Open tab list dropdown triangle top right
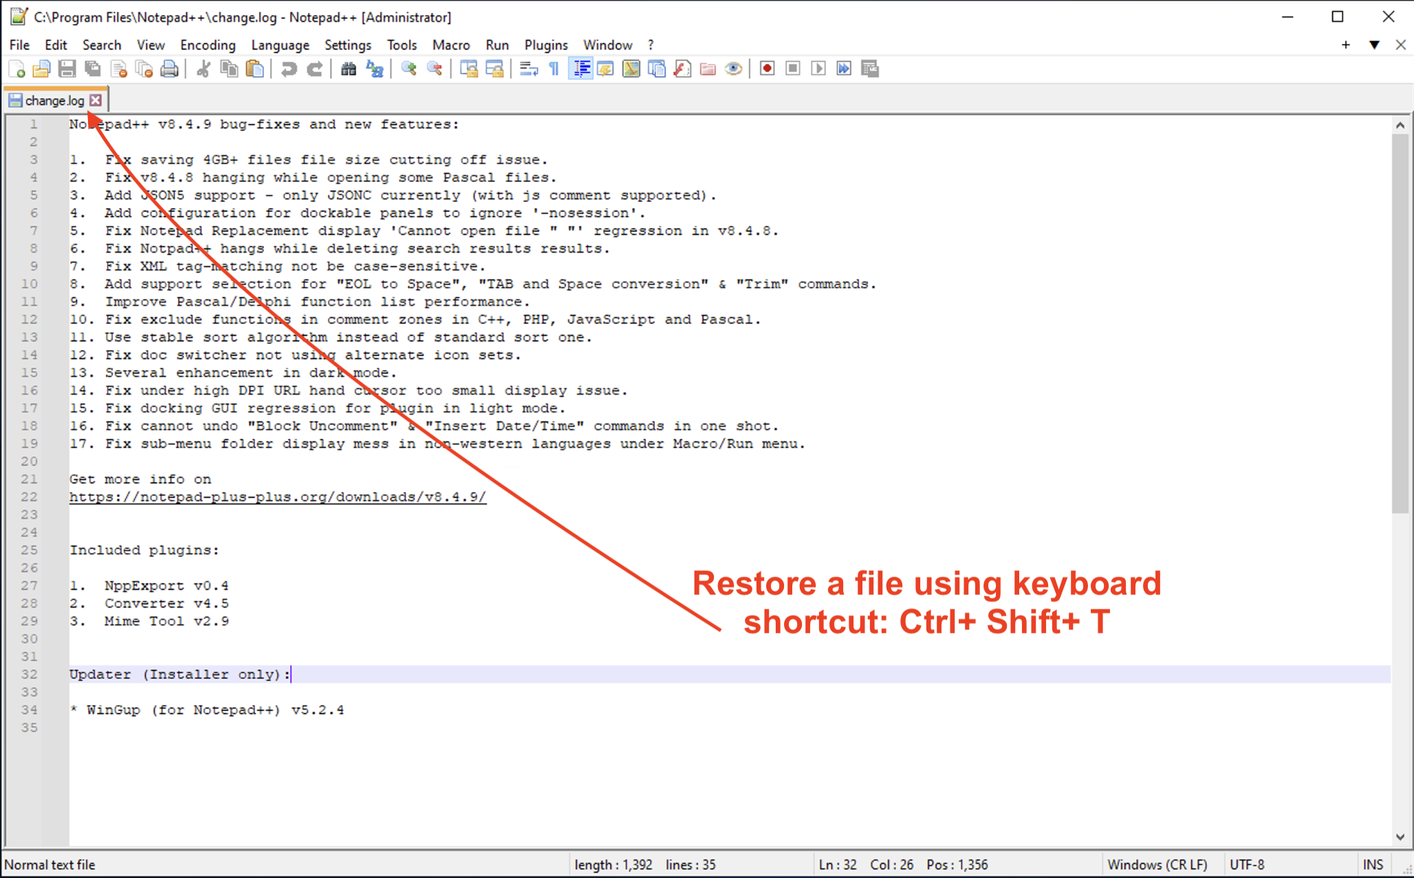This screenshot has width=1414, height=878. (x=1374, y=45)
